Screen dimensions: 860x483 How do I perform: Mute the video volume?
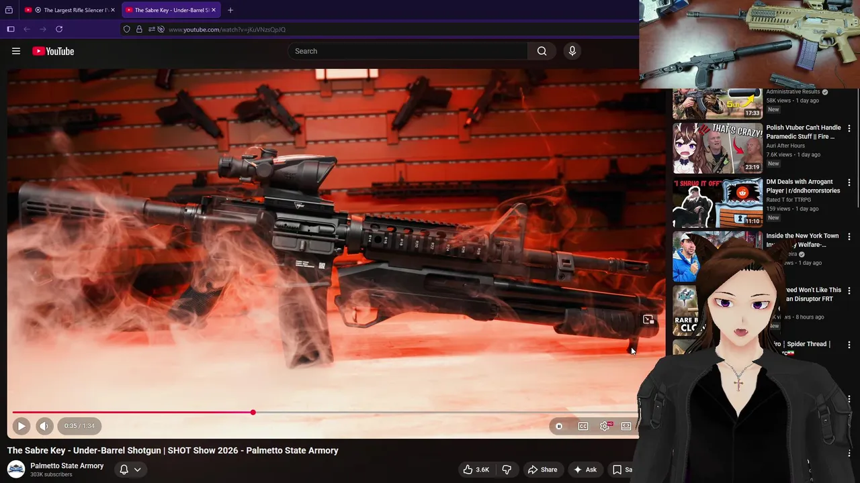(x=44, y=426)
